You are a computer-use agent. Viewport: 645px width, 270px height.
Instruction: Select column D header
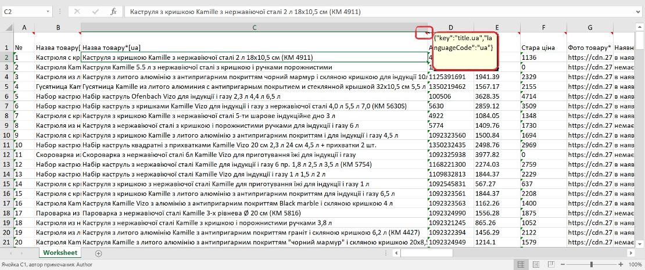(451, 27)
